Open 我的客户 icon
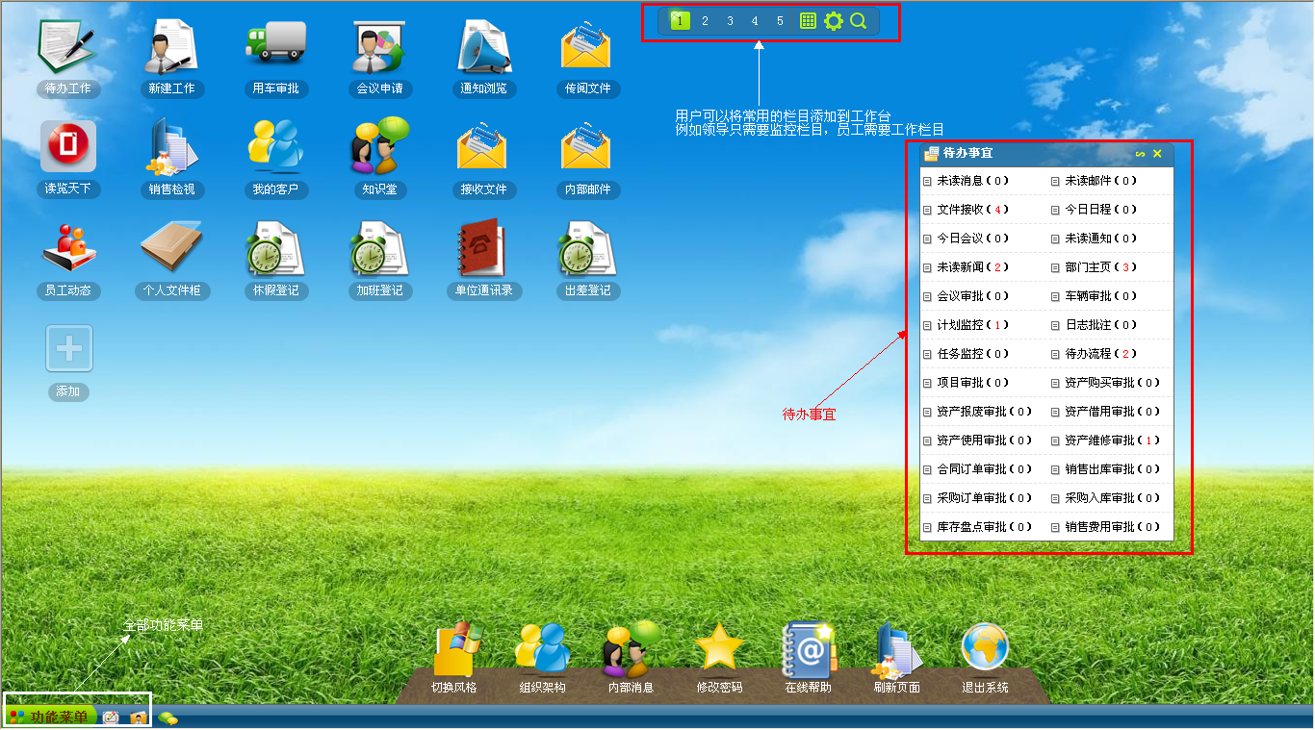The width and height of the screenshot is (1315, 730). [x=275, y=147]
